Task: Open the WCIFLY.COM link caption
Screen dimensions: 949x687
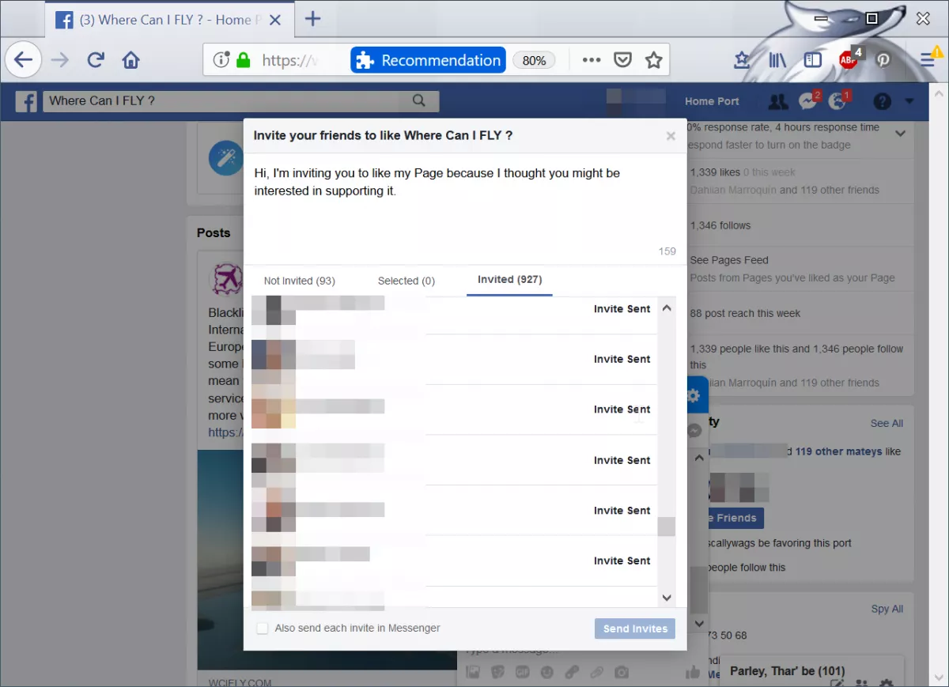Action: (240, 681)
